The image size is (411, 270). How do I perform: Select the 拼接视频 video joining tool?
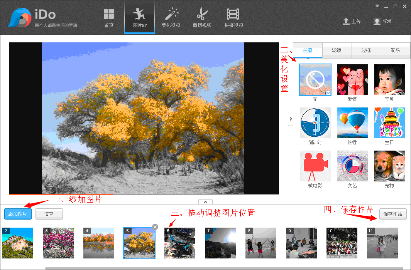233,17
